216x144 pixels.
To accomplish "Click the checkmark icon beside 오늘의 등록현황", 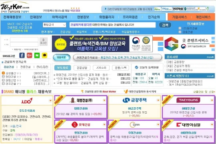I will 136,67.
